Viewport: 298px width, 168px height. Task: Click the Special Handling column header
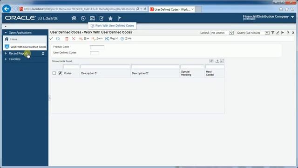(186, 73)
